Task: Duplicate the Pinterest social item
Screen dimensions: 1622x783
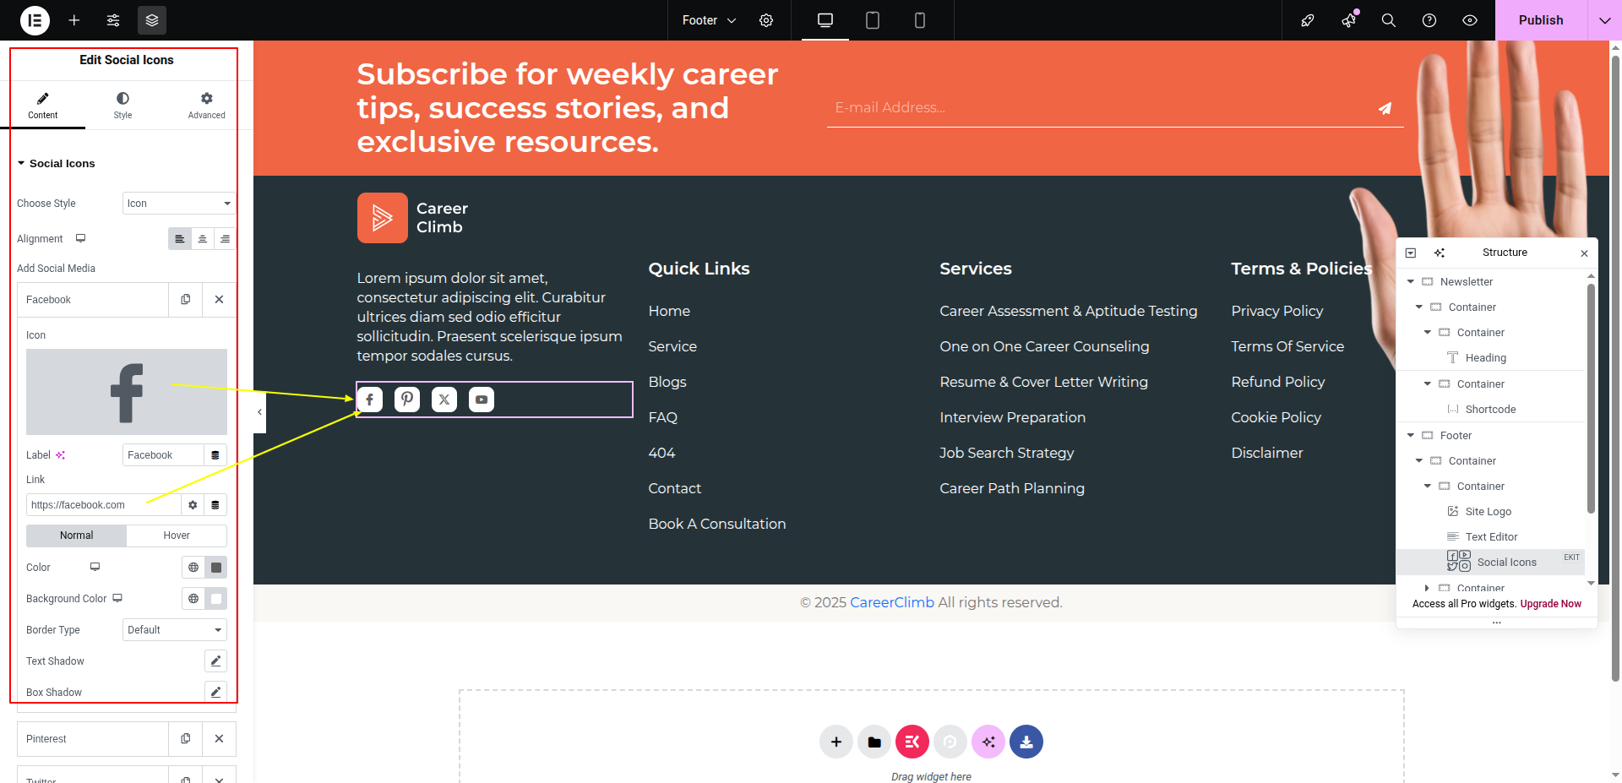Action: (x=186, y=738)
